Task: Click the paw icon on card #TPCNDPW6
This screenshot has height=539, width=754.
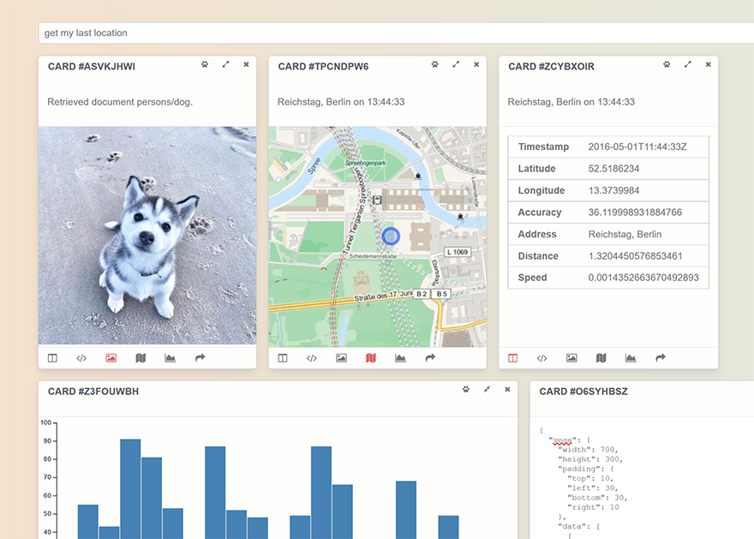Action: click(435, 64)
